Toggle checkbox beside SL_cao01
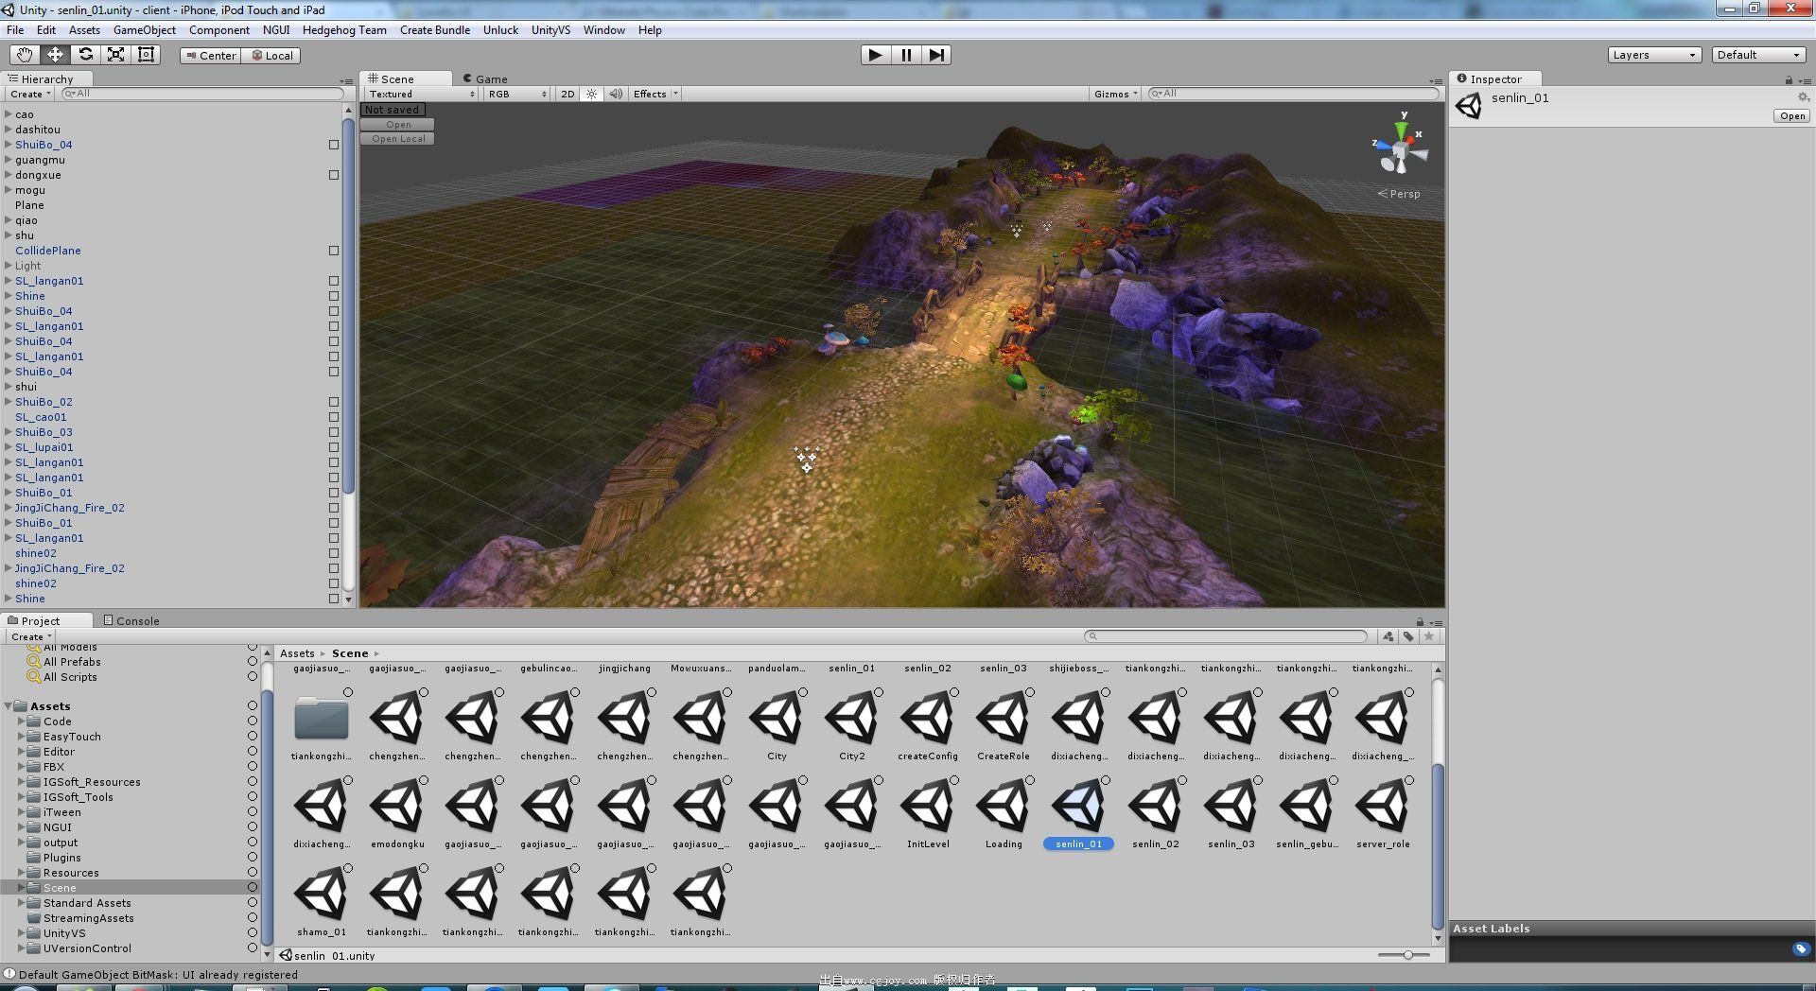Screen dimensions: 1816x991 [x=334, y=417]
